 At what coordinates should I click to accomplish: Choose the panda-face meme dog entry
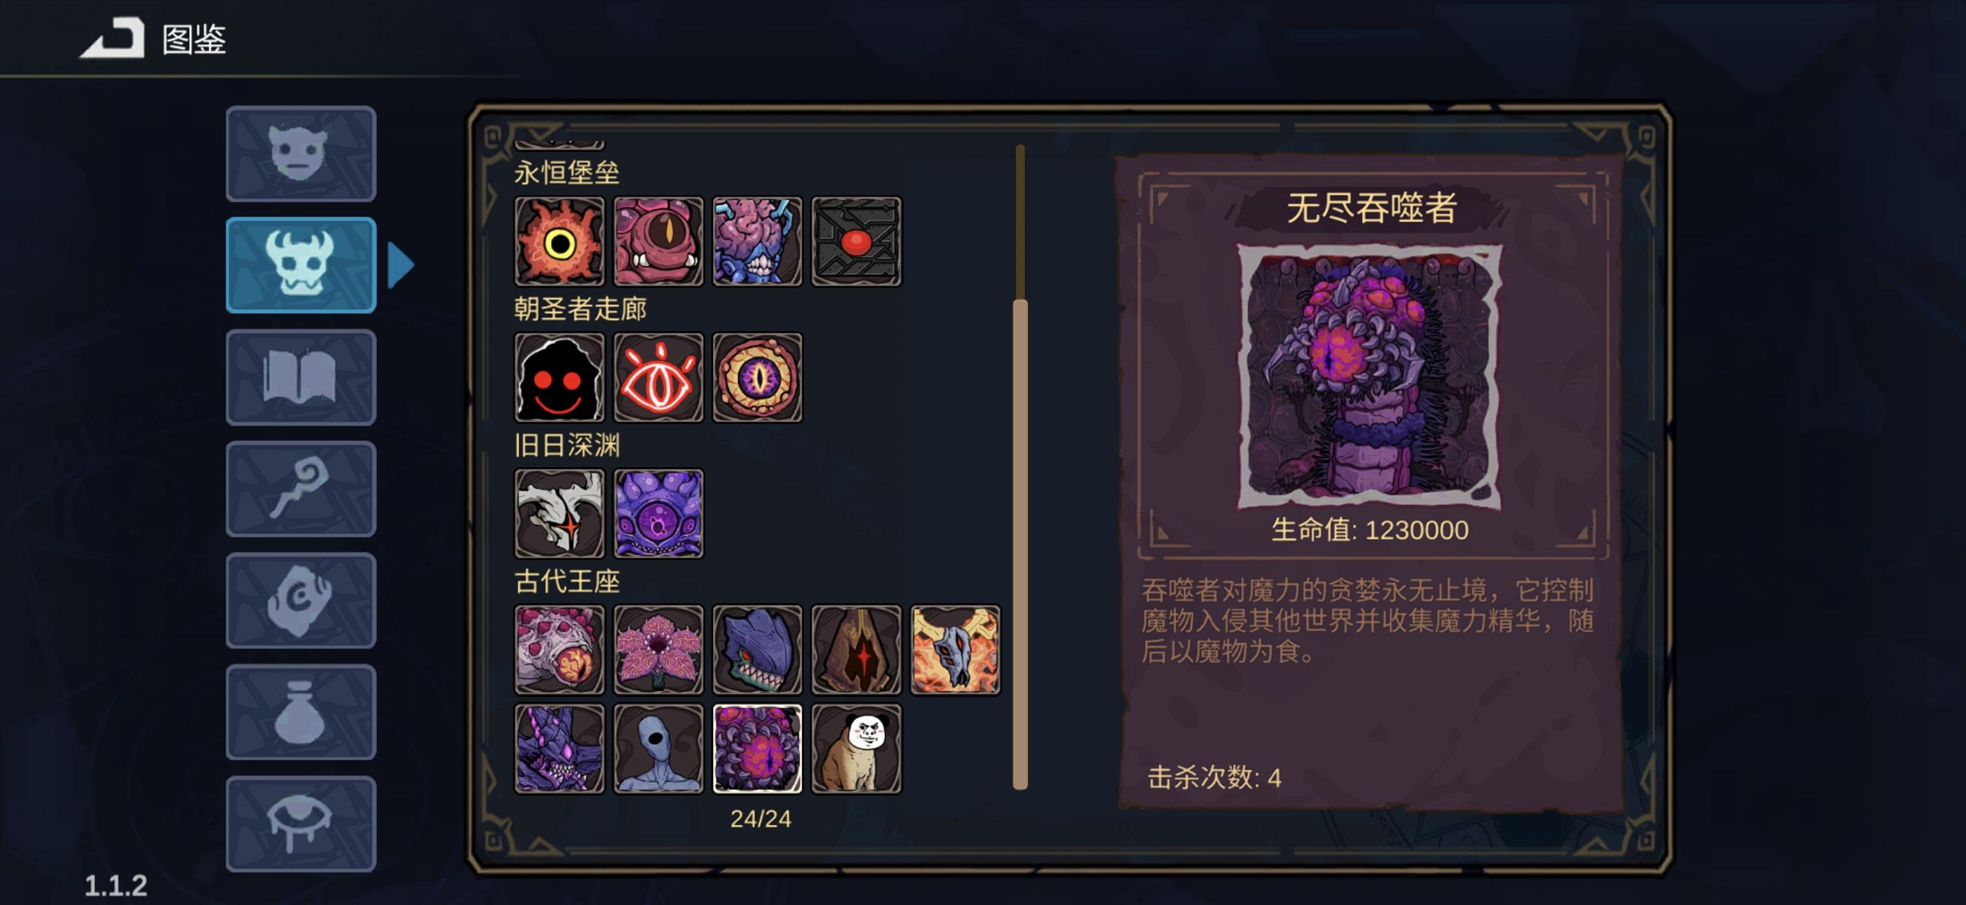click(856, 748)
